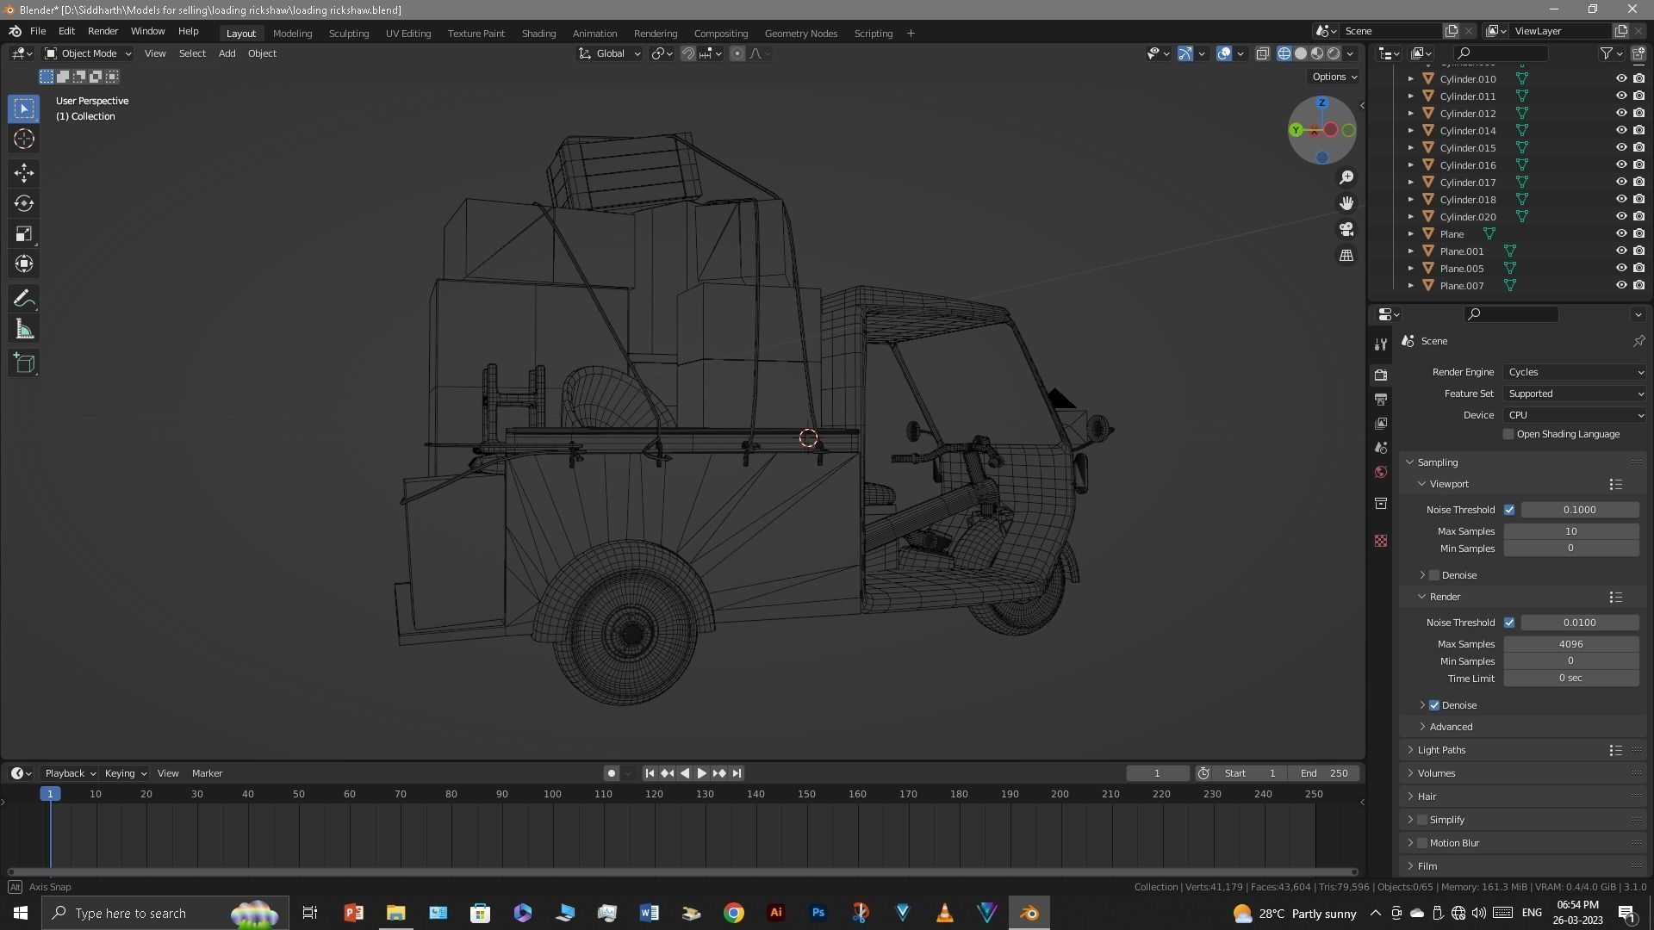Activate the Rotate tool
Viewport: 1654px width, 930px height.
[x=24, y=203]
